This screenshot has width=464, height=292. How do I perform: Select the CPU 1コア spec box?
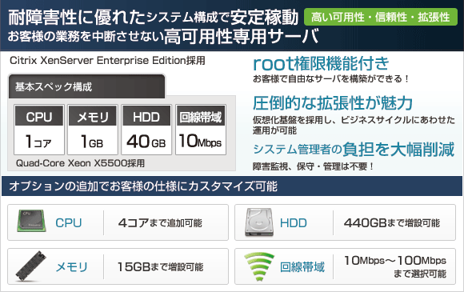[x=39, y=130]
